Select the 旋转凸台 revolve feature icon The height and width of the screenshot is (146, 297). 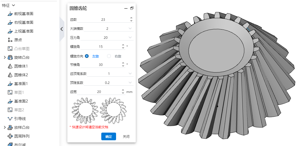tap(10, 57)
